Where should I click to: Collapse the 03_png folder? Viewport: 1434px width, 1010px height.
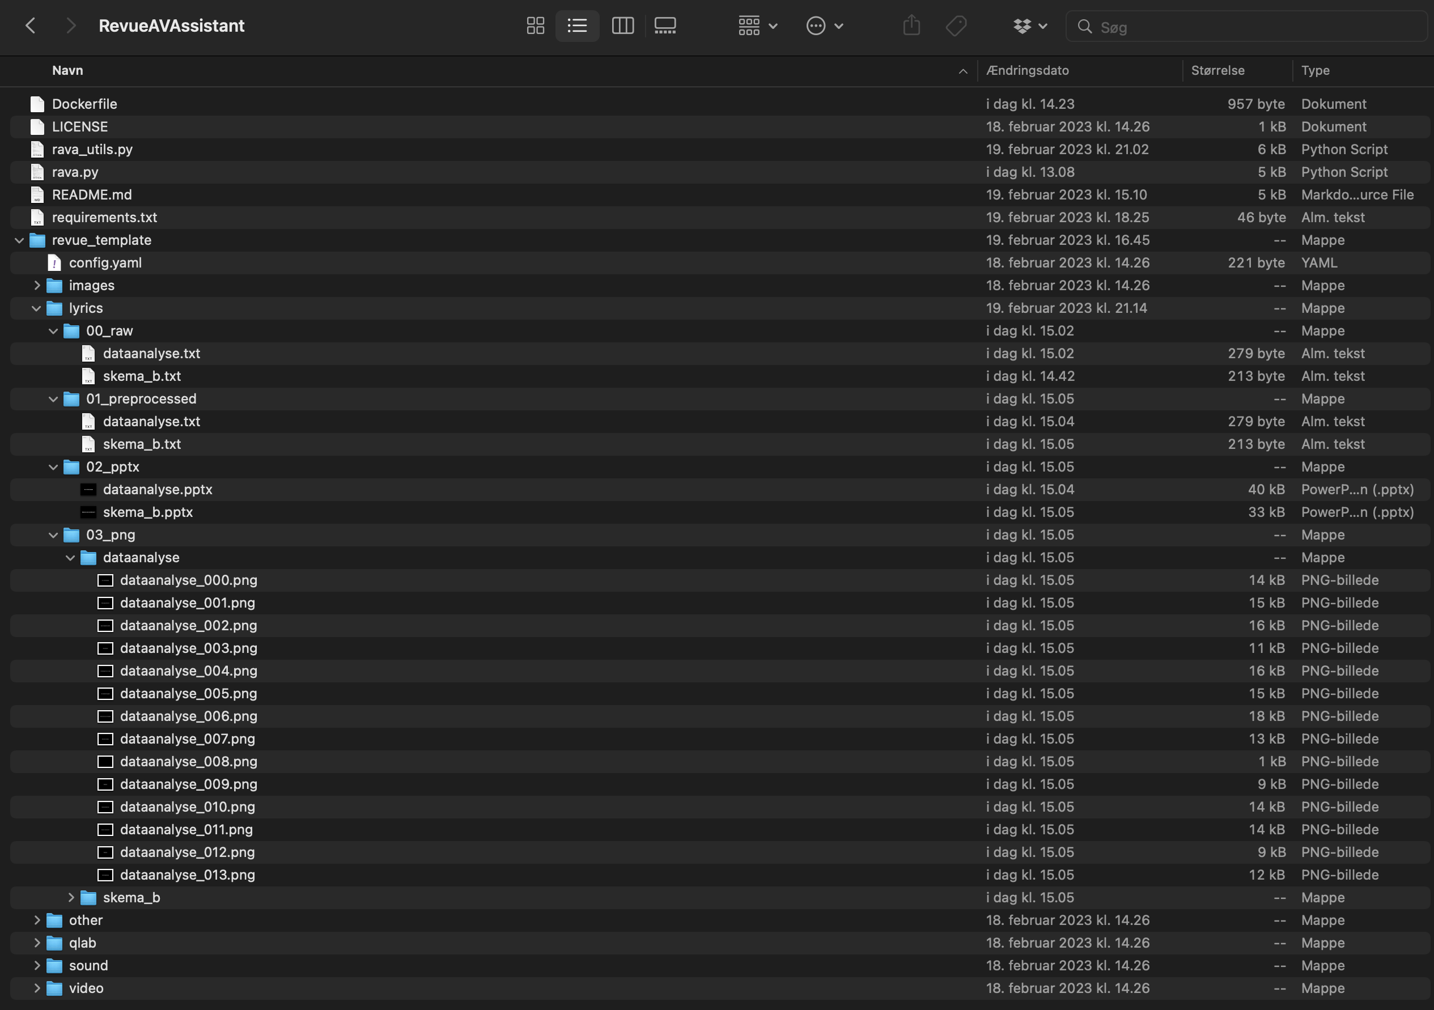click(x=54, y=535)
